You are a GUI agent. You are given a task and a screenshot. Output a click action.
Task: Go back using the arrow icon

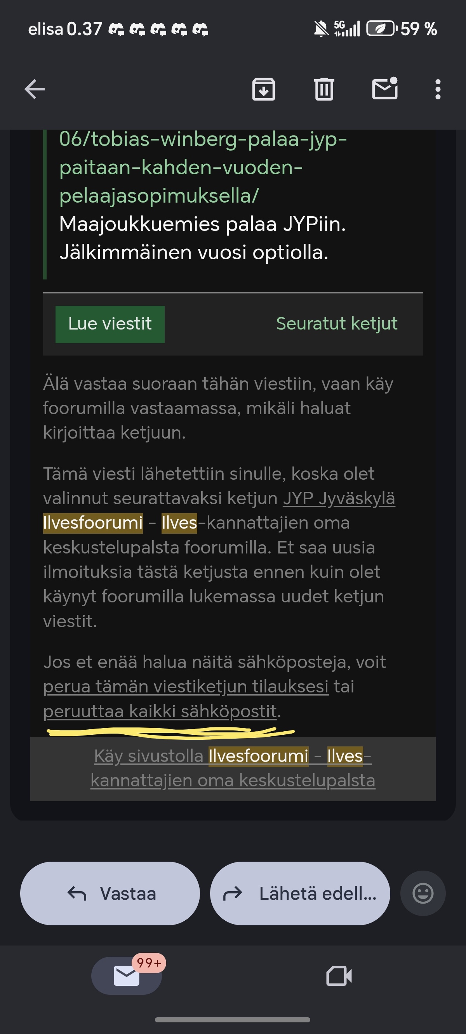click(x=35, y=89)
